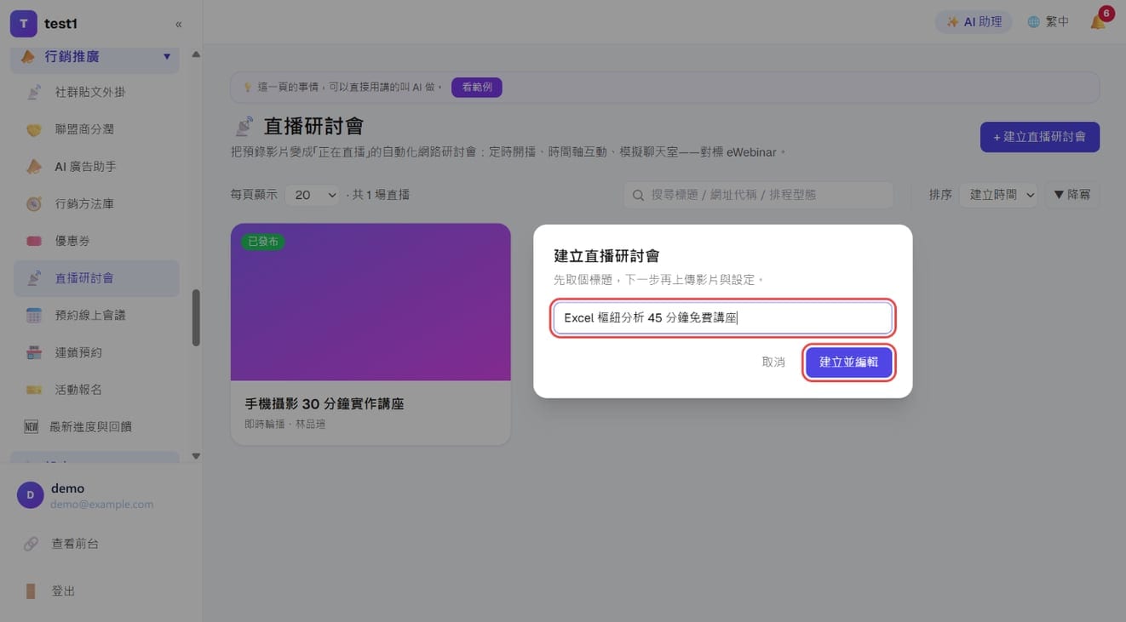Viewport: 1126px width, 622px height.
Task: Click the globe language icon
Action: point(1033,22)
